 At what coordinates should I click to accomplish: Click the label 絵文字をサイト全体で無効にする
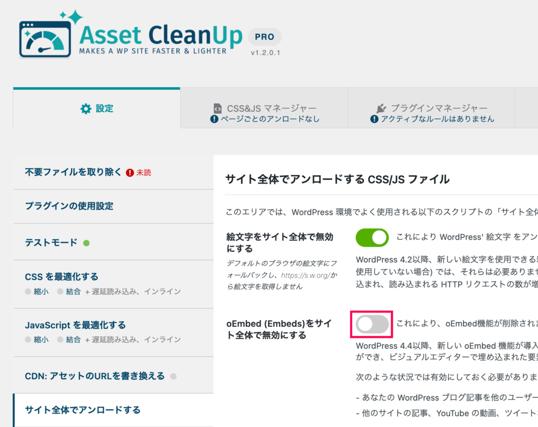pyautogui.click(x=280, y=243)
